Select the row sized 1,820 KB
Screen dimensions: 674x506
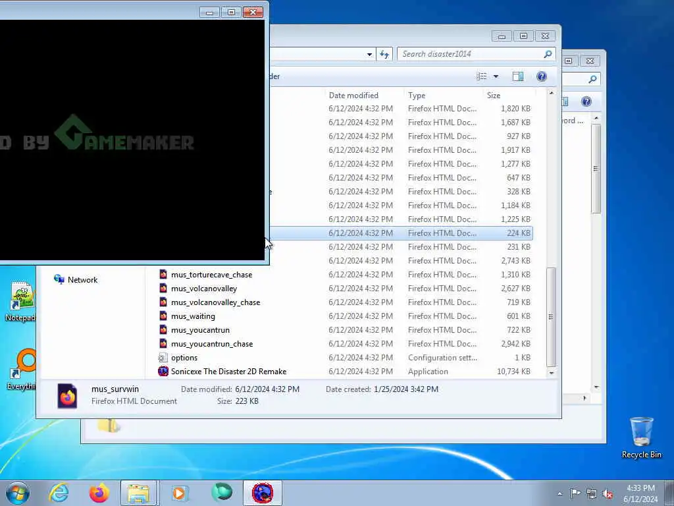(x=402, y=109)
